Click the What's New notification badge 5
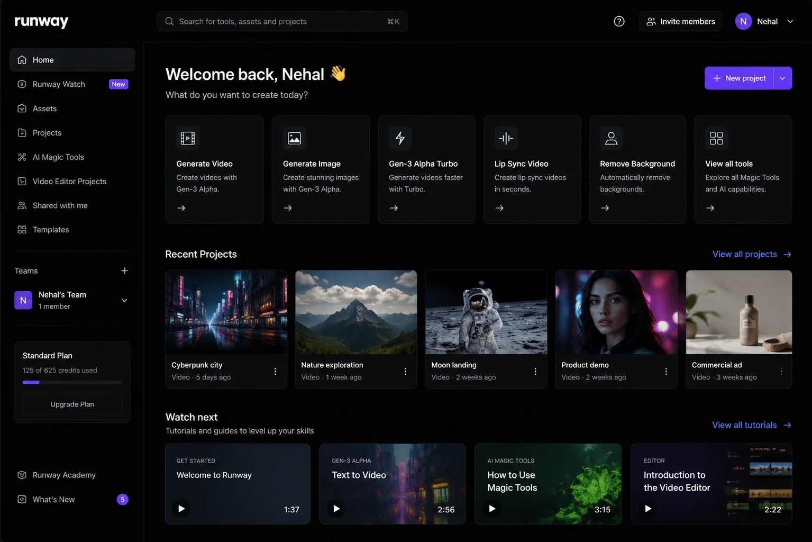 [123, 500]
